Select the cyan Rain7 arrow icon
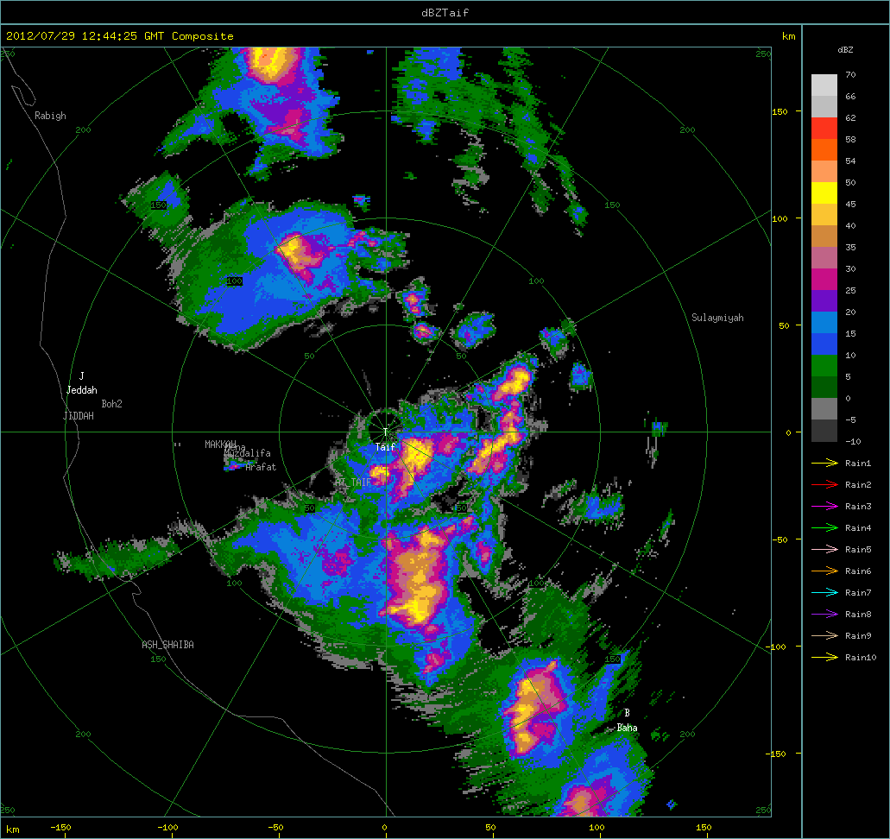Image resolution: width=890 pixels, height=839 pixels. [x=824, y=593]
